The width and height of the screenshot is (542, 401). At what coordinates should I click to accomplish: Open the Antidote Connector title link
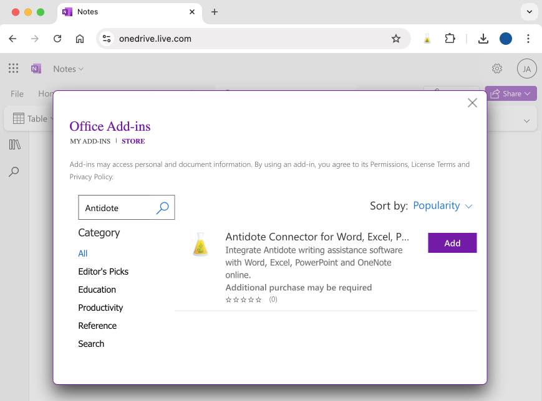317,237
